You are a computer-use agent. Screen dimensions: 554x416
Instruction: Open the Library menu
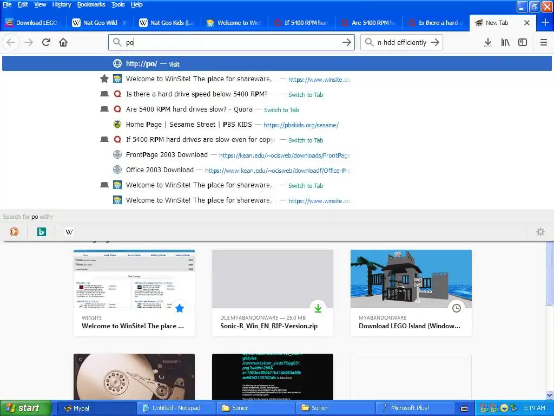[x=505, y=42]
